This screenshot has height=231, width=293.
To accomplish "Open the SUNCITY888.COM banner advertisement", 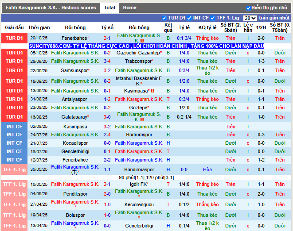I will tap(146, 46).
